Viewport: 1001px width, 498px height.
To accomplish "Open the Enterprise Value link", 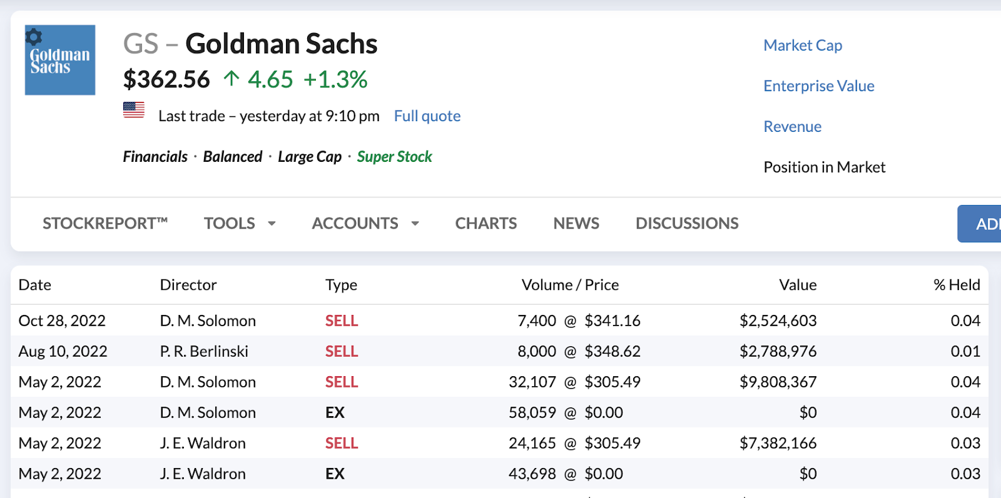I will click(x=819, y=86).
